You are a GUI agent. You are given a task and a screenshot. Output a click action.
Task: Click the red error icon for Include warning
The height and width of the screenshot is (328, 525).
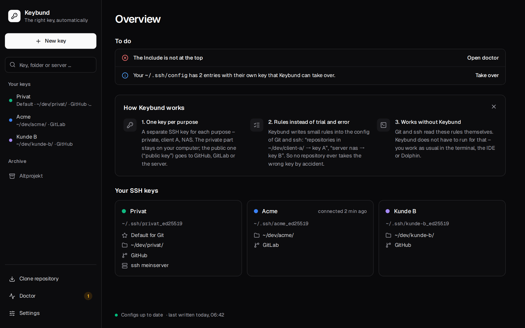click(x=125, y=58)
